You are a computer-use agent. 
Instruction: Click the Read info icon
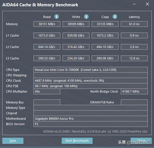[x=57, y=17]
